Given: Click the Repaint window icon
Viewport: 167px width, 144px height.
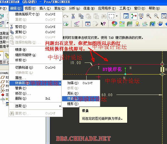Looking at the screenshot, I should 126,16.
